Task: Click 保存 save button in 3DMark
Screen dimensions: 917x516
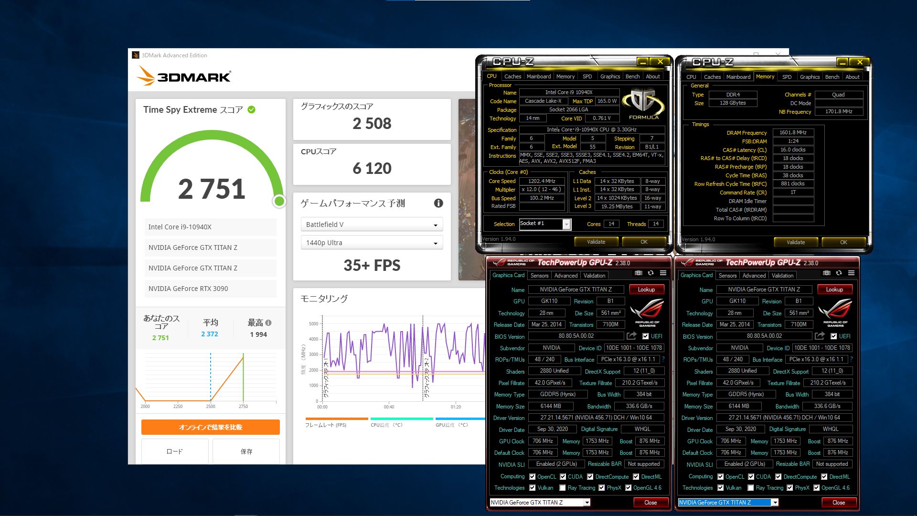Action: pos(246,451)
